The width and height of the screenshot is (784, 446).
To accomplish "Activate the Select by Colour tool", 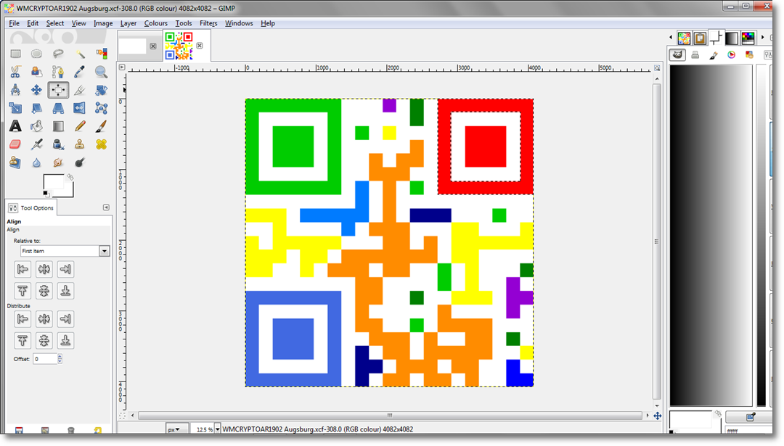I will pos(101,54).
